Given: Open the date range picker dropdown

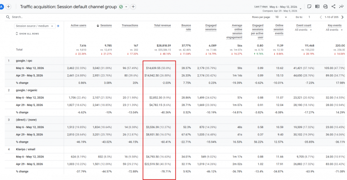Looking at the screenshot, I should [300, 9].
